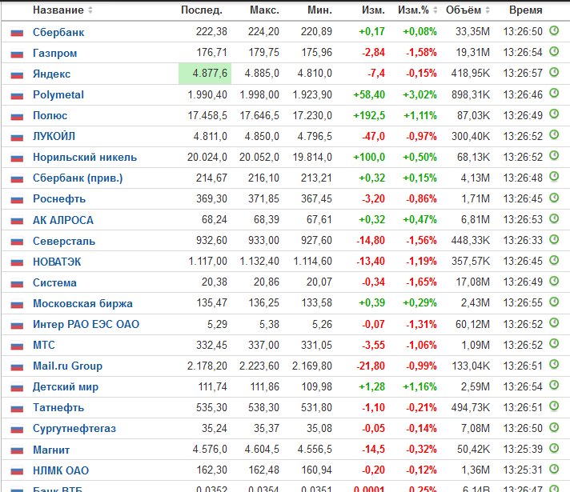Screen dimensions: 570x492
Task: Click the Послед. column header
Action: pos(202,10)
